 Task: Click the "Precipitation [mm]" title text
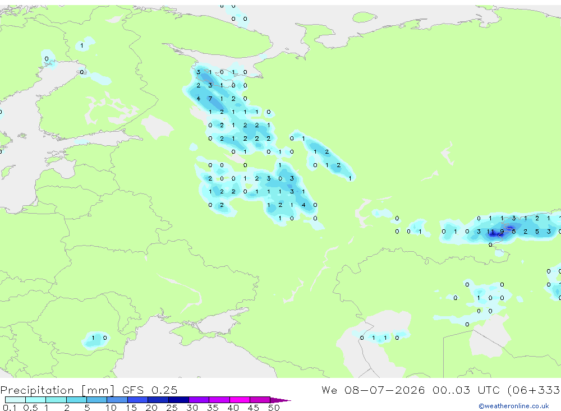pyautogui.click(x=57, y=390)
